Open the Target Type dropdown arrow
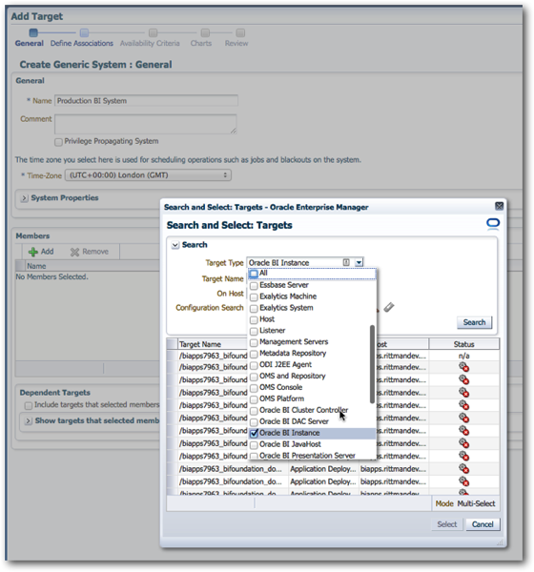This screenshot has height=572, width=534. tap(359, 262)
